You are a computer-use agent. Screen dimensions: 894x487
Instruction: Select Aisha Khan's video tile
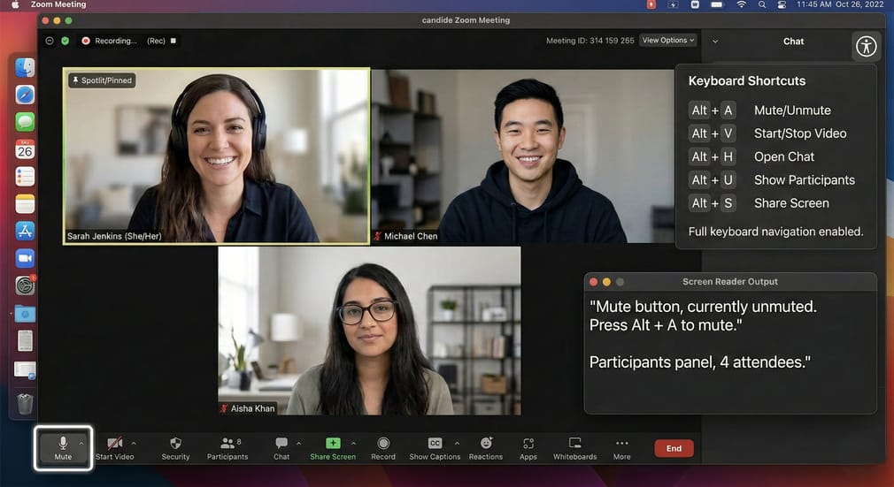[x=369, y=331]
